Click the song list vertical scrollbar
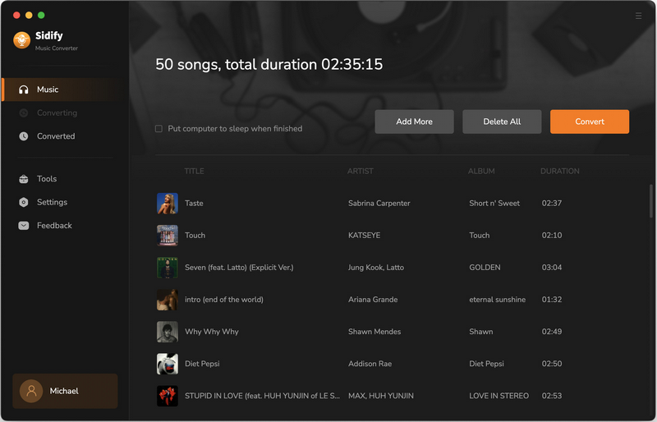The width and height of the screenshot is (657, 422). tap(651, 201)
